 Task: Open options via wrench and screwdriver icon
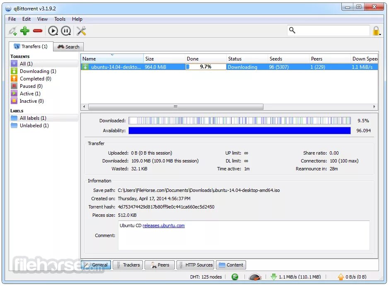click(x=81, y=31)
